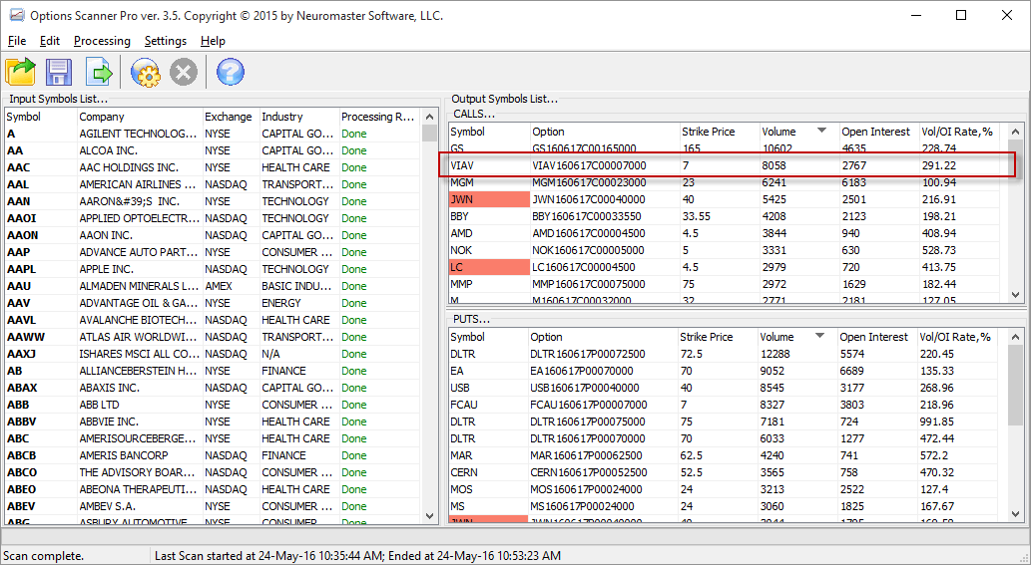This screenshot has width=1031, height=565.
Task: Select MMP symbol in CALLS table
Action: point(461,284)
